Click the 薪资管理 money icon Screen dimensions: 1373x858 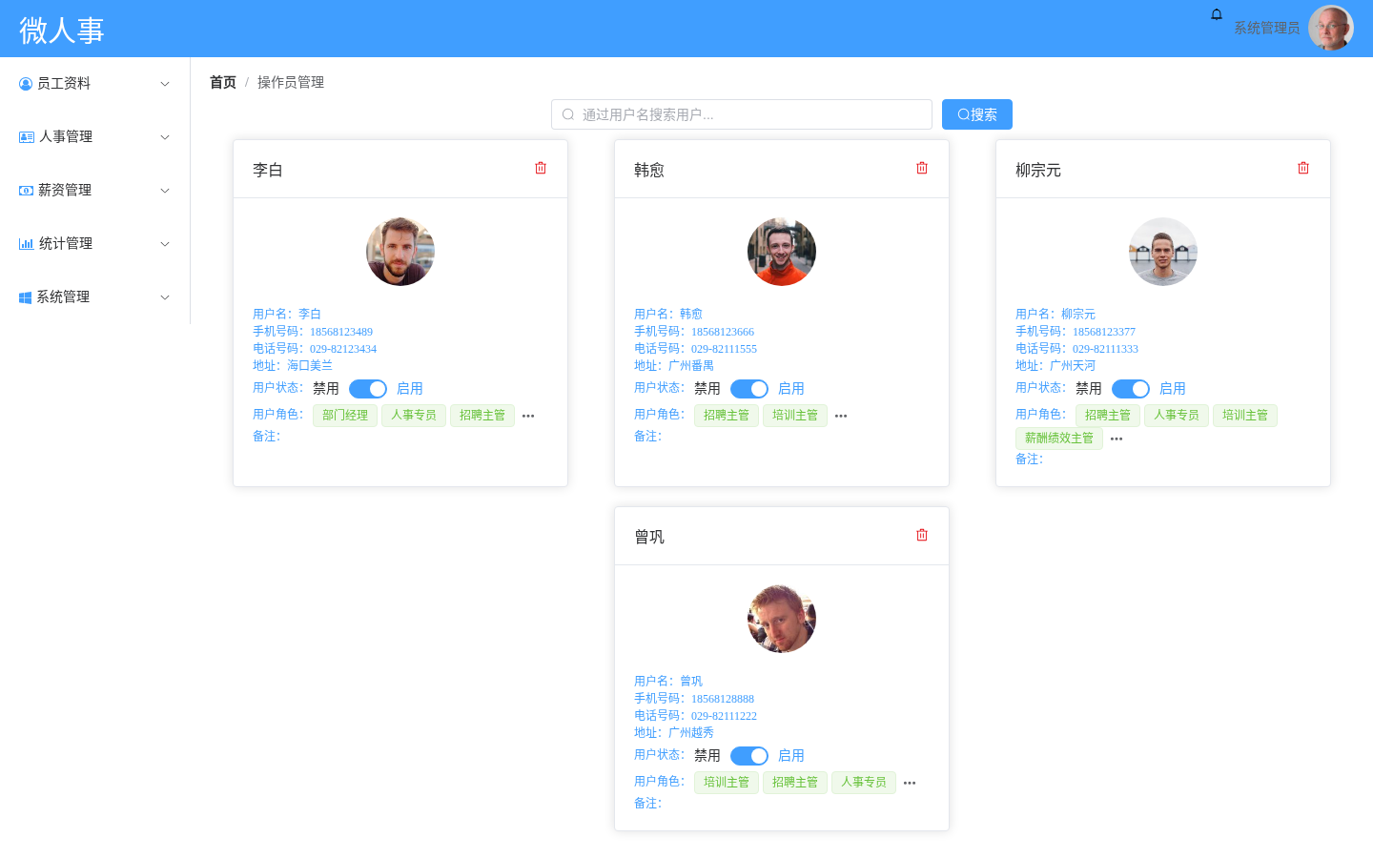[27, 191]
